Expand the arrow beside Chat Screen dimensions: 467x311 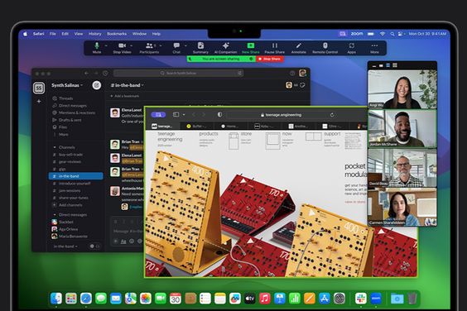(185, 45)
